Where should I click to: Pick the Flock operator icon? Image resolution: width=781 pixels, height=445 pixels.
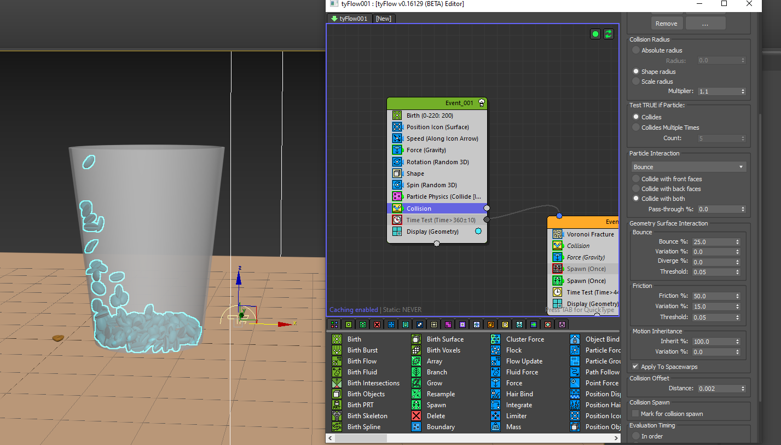pos(496,350)
